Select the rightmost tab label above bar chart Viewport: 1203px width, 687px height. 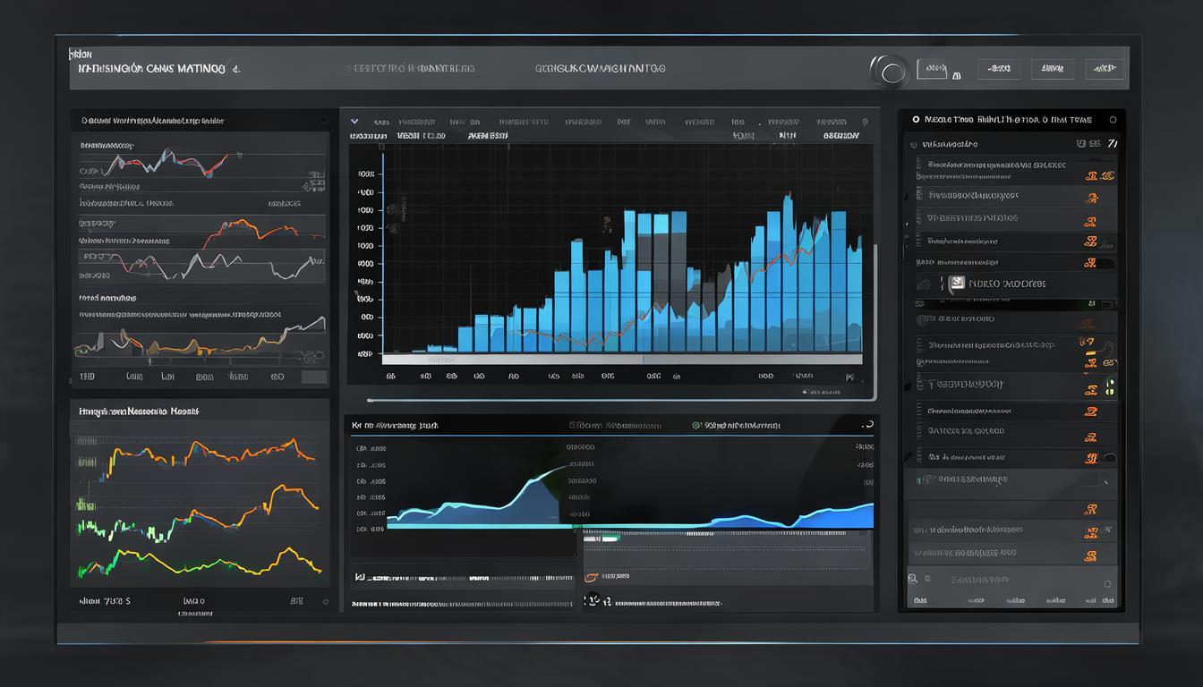point(840,136)
